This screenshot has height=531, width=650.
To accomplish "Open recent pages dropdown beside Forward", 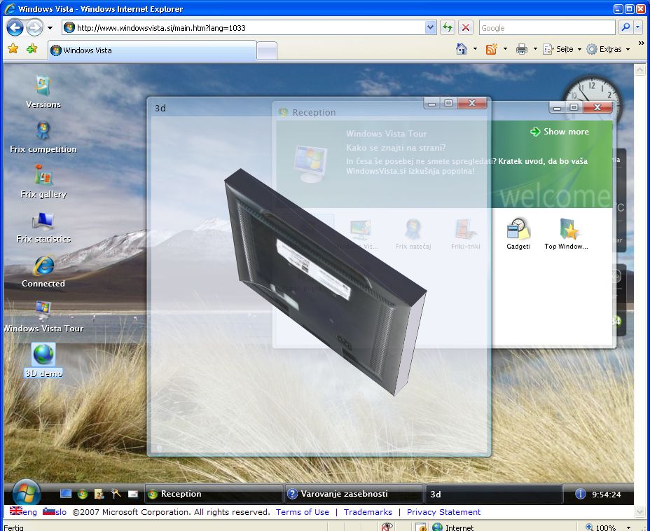I will [50, 28].
